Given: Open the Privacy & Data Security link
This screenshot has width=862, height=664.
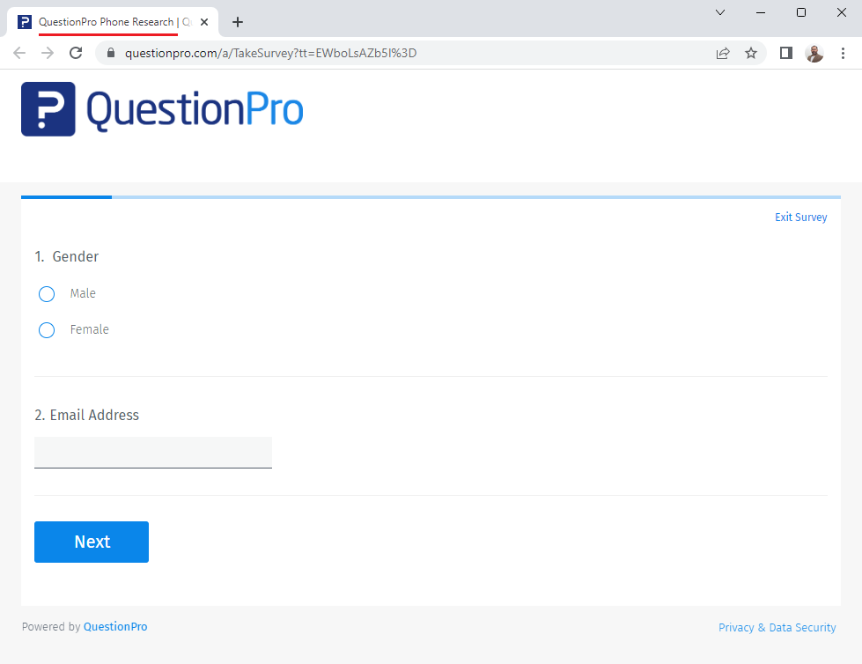Looking at the screenshot, I should click(777, 627).
